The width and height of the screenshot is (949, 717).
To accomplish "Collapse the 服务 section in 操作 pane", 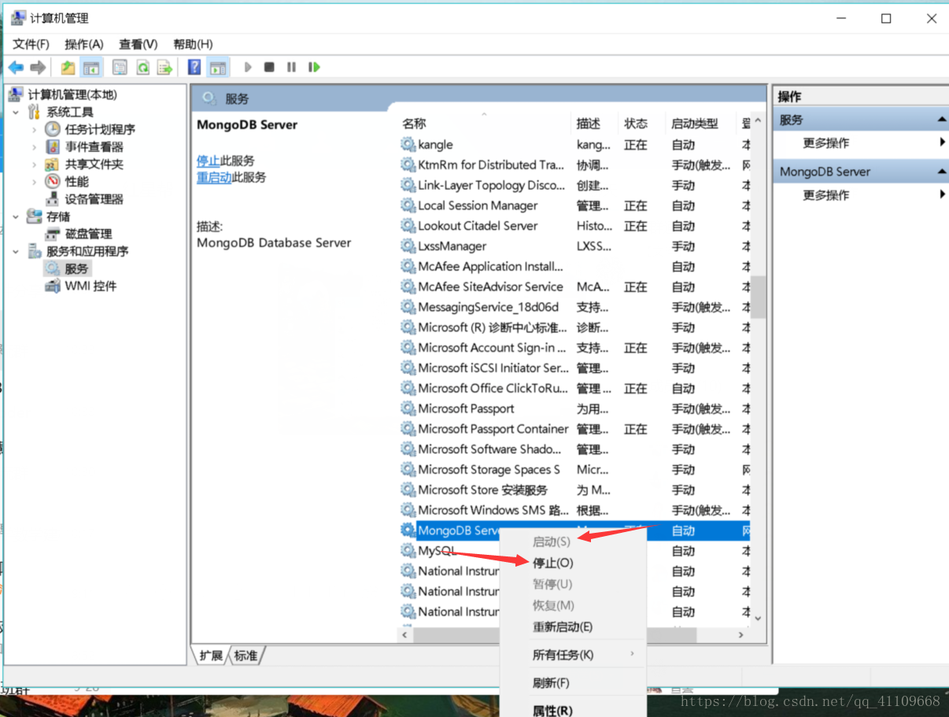I will point(941,120).
